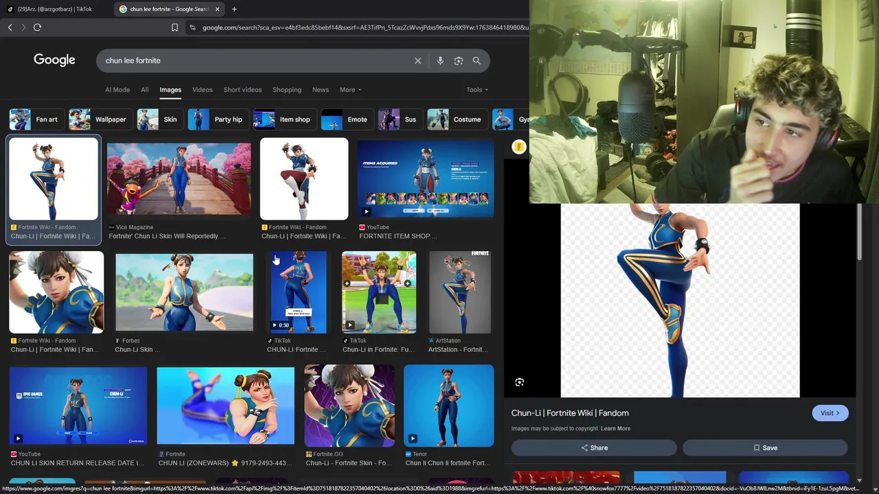
Task: Go back with the browser back arrow
Action: pos(10,27)
